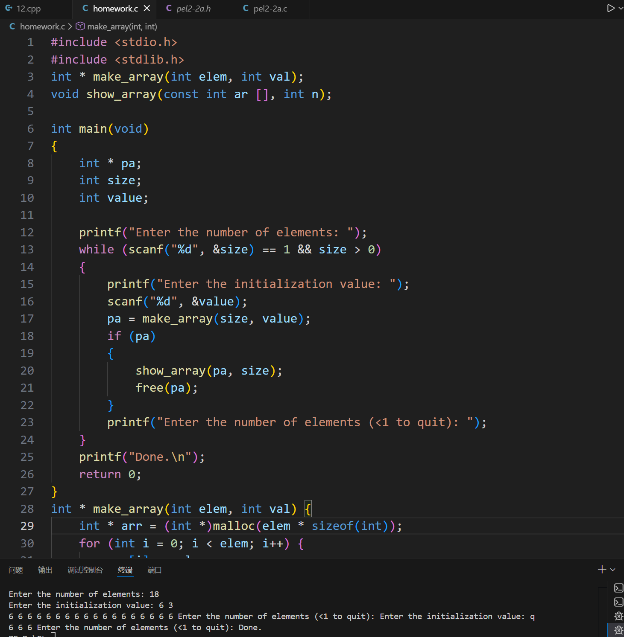Click 'show_array' in the line 4 prototype

(121, 94)
